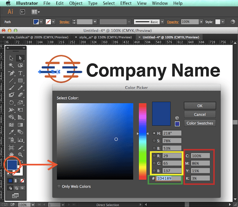Open the variable width profile dropdown
Screen dimensions: 238x207
129,22
